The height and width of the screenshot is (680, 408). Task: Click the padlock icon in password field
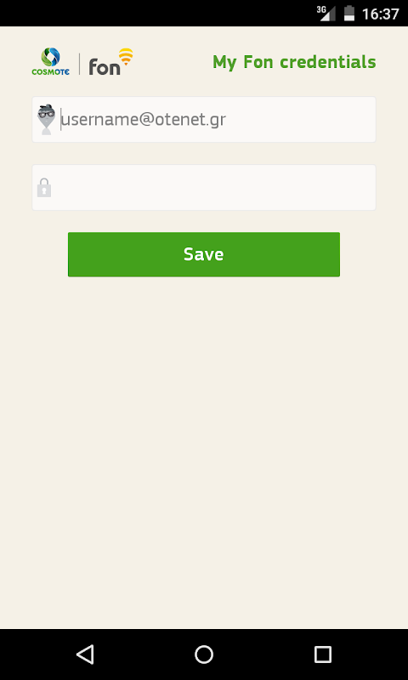click(x=44, y=187)
